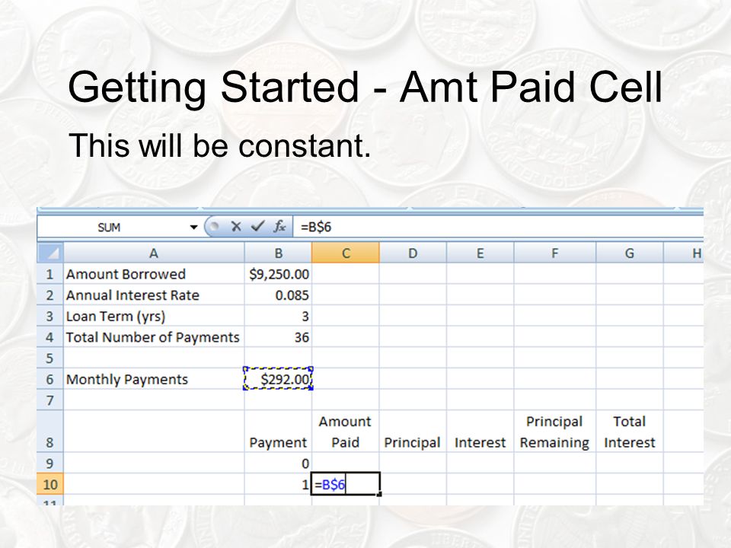731x548 pixels.
Task: Click the Principal Remaining heading cell
Action: [x=555, y=432]
